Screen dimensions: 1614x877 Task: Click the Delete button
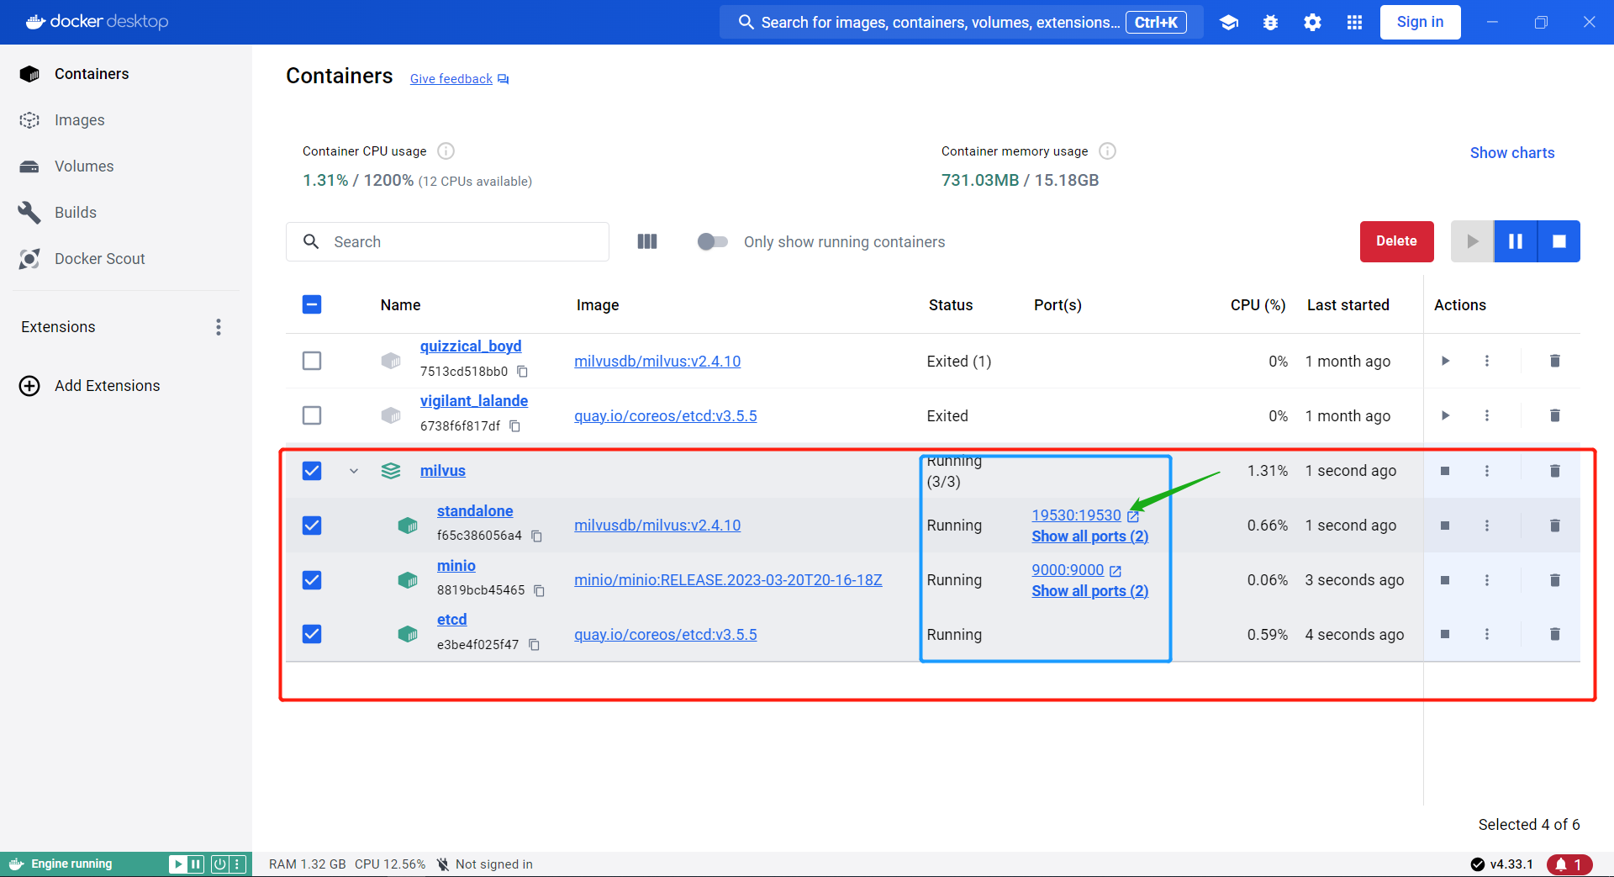(1395, 241)
